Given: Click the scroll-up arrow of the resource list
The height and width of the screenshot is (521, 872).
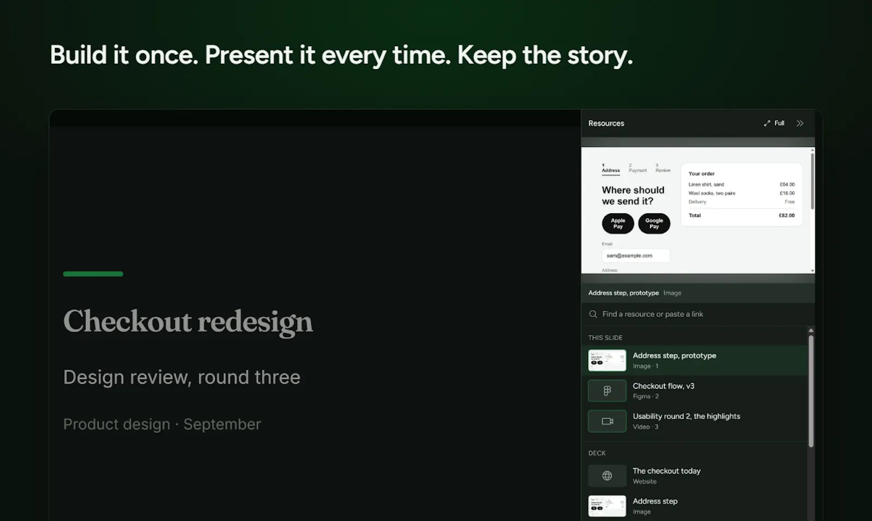Looking at the screenshot, I should (x=811, y=330).
